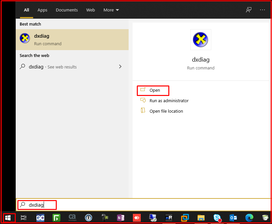Choose Run as administrator
This screenshot has width=272, height=224.
(x=164, y=101)
